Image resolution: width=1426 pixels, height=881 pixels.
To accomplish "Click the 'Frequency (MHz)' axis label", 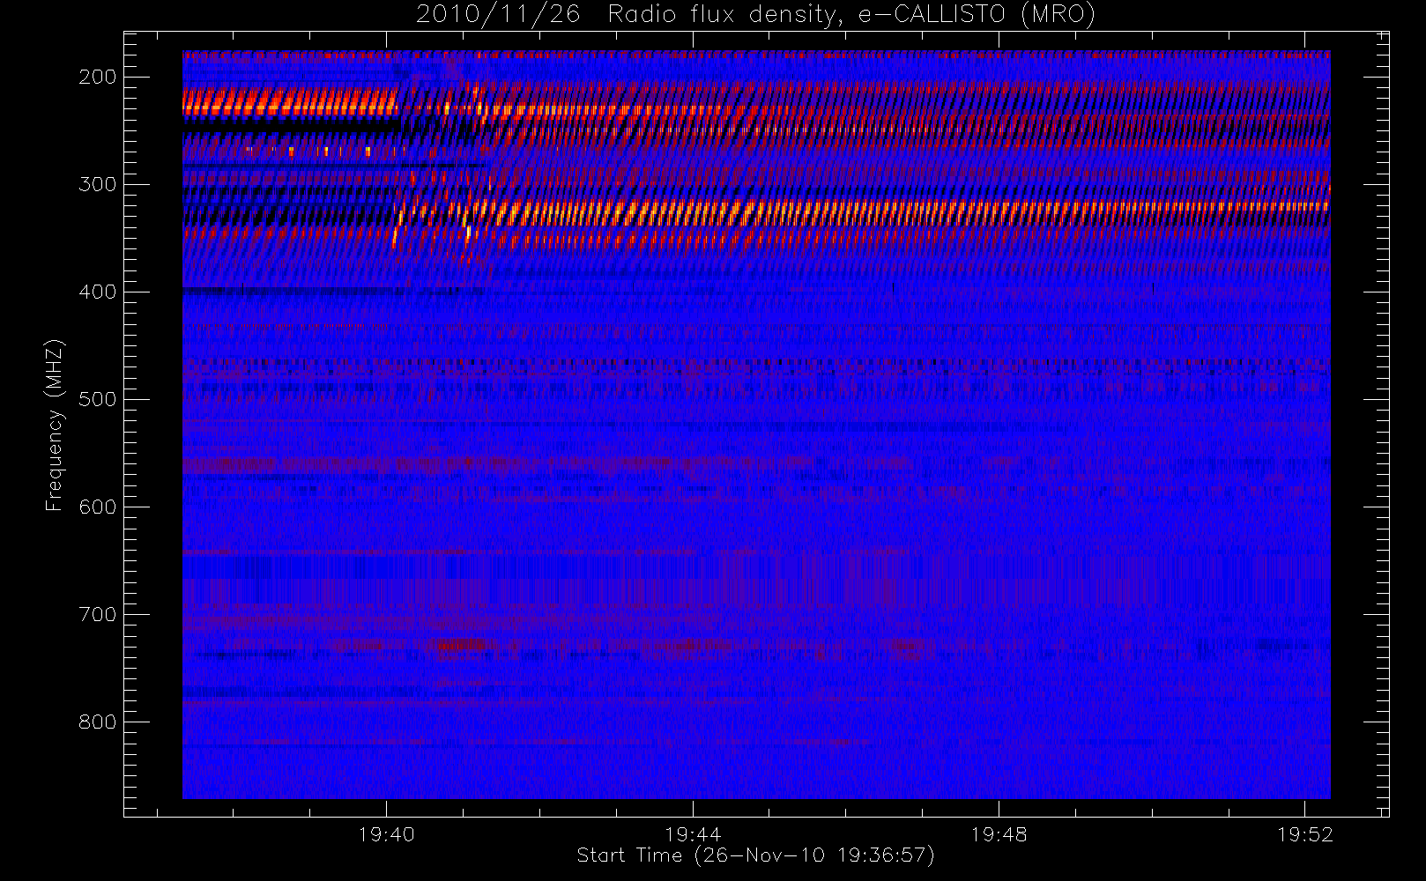I will point(55,425).
